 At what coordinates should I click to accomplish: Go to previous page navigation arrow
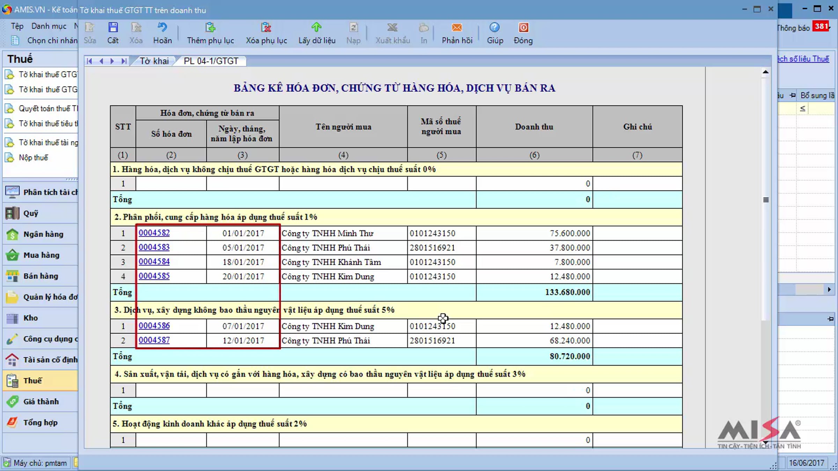(x=101, y=61)
